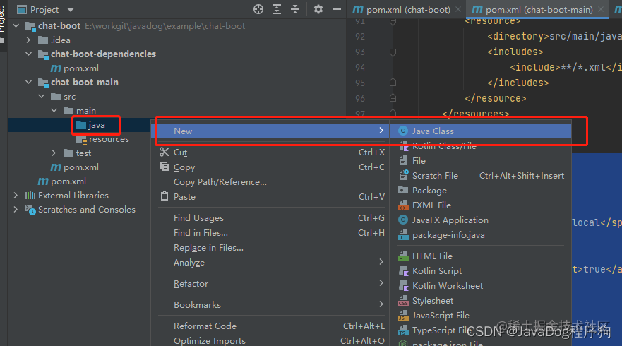This screenshot has height=346, width=622.
Task: Click the Collapse All toolbar icon
Action: click(x=295, y=9)
